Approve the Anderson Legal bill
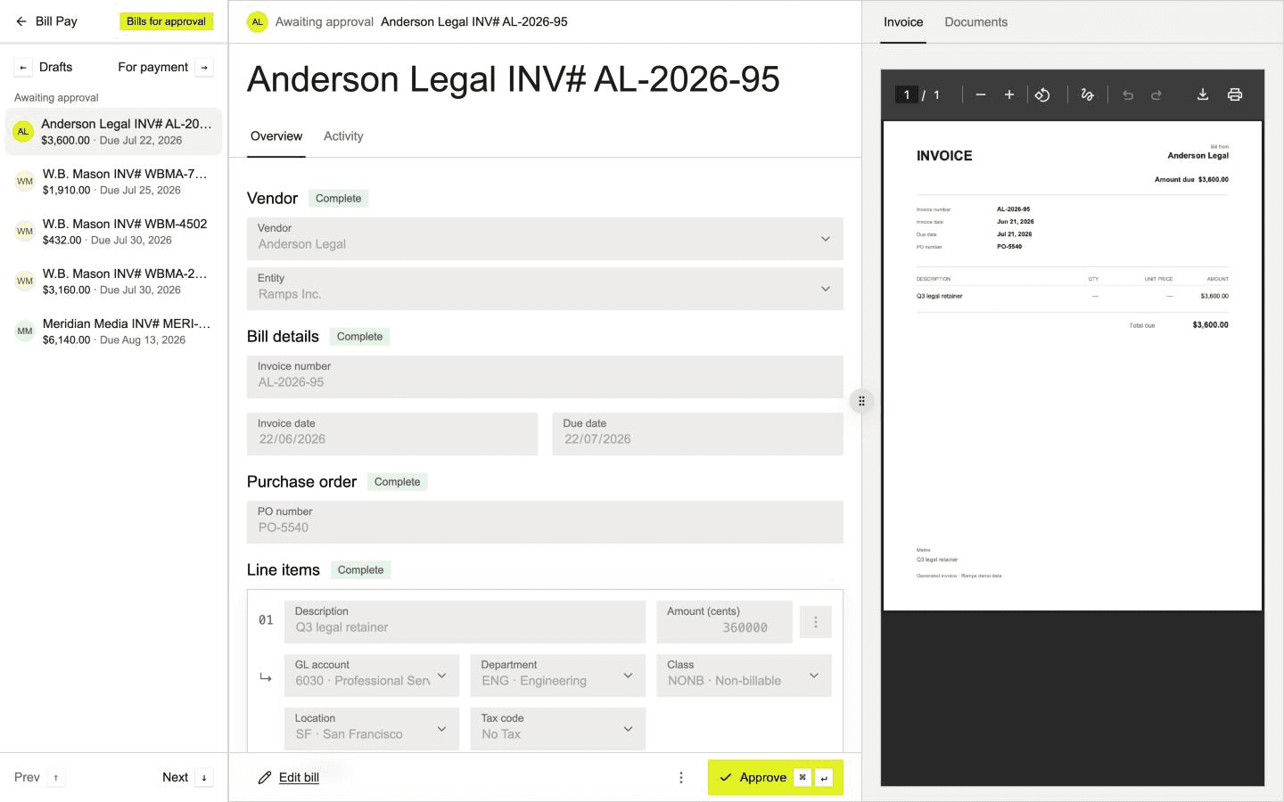Viewport: 1284px width, 802px height. 776,777
